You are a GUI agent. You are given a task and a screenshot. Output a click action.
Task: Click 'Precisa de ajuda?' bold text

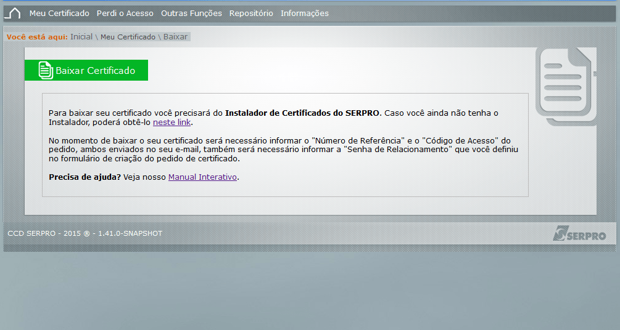click(85, 177)
